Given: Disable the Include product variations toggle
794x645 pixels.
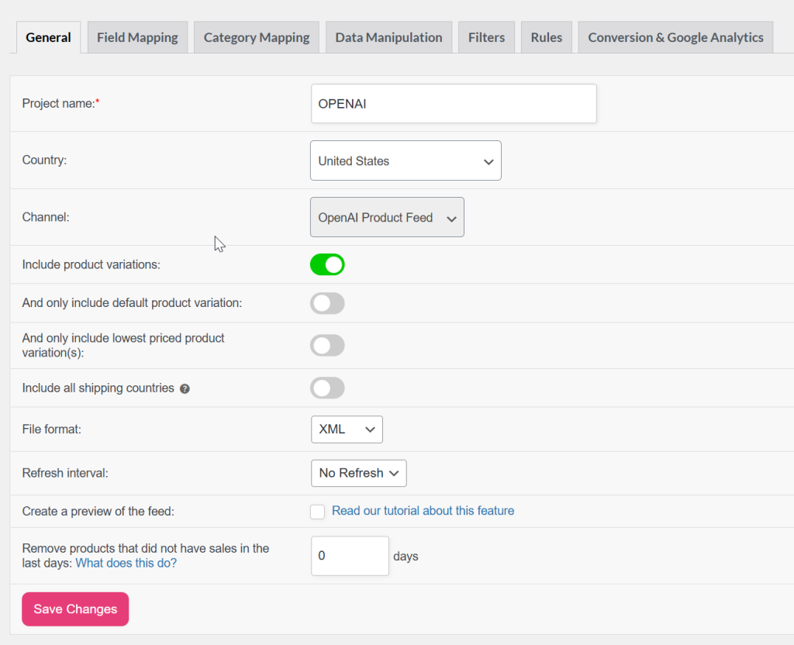Looking at the screenshot, I should point(327,264).
